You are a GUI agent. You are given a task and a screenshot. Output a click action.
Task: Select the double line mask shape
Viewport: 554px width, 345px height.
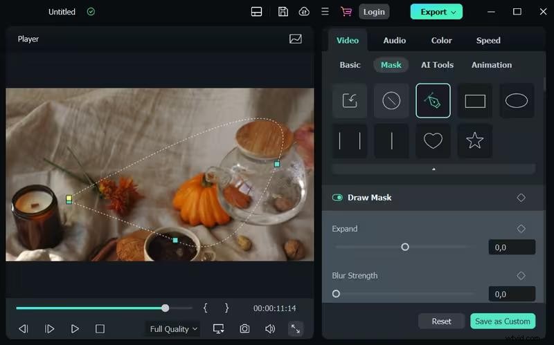point(350,141)
